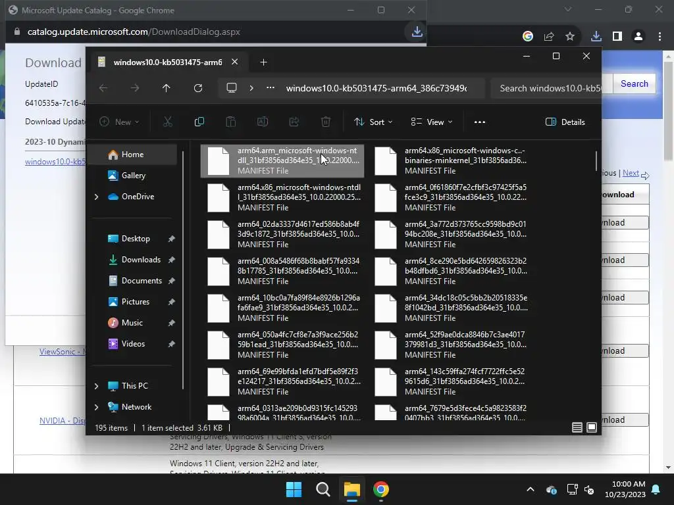The image size is (674, 505).
Task: Expand the This PC tree node
Action: (x=96, y=386)
